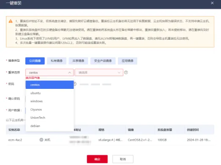Click the 镜像 column header

[131, 130]
